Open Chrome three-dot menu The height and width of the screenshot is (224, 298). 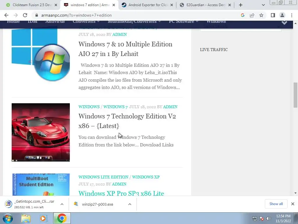click(x=292, y=15)
